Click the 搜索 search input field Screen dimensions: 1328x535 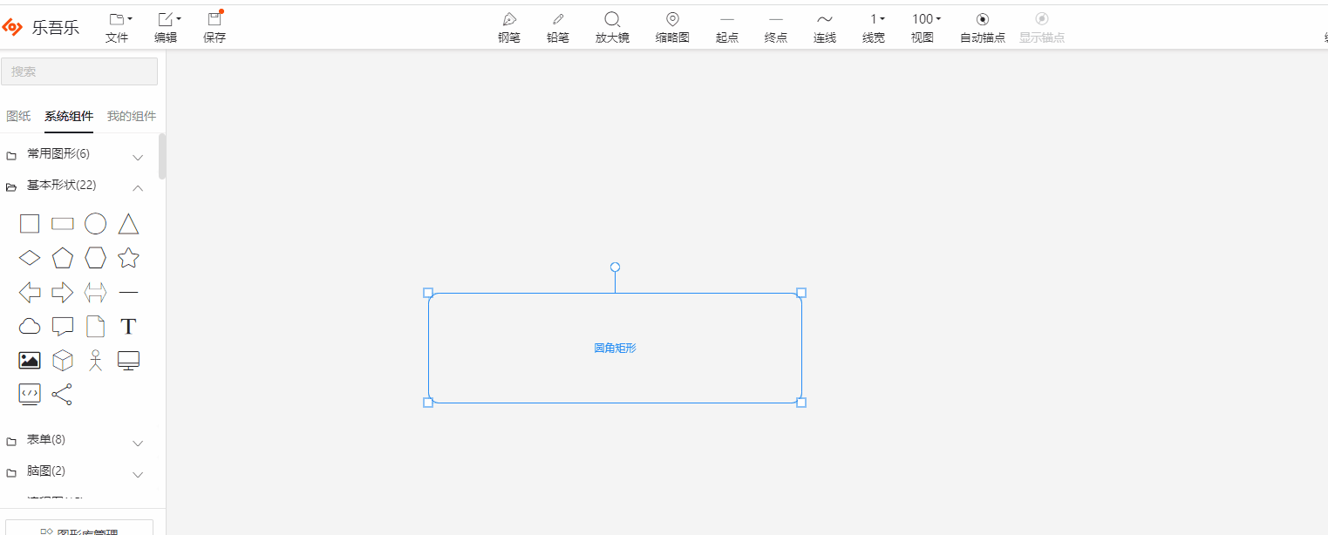coord(78,71)
